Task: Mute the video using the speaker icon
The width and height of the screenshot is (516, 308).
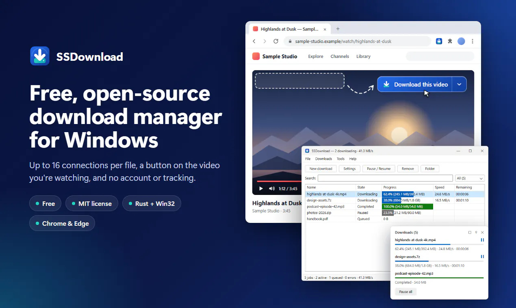Action: click(272, 188)
